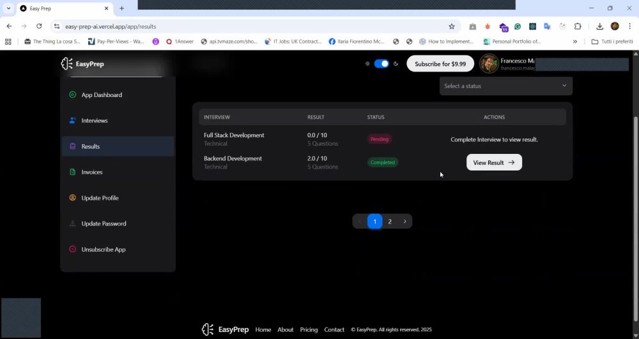The image size is (639, 339).
Task: Go to pagination page 2
Action: point(390,222)
